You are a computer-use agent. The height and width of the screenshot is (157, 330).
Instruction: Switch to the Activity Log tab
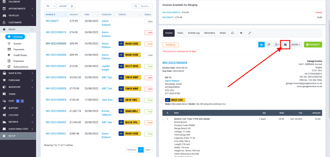point(194,33)
